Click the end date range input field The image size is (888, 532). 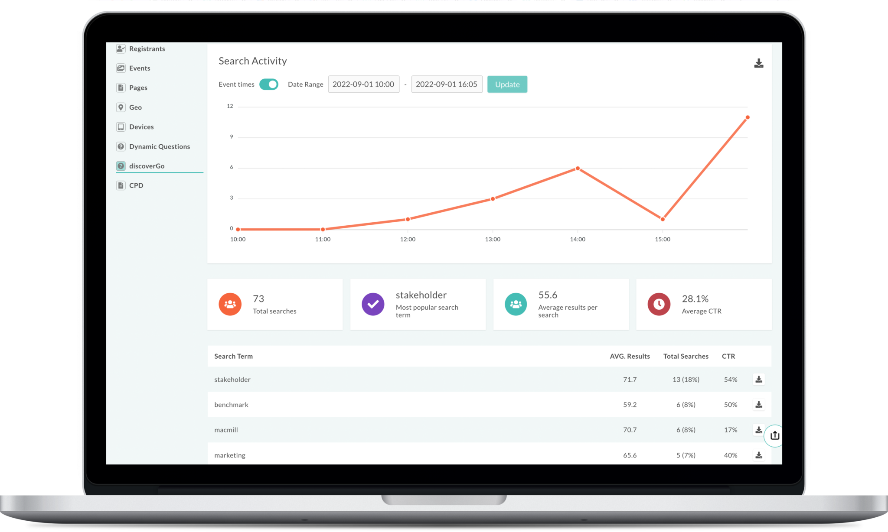coord(446,84)
